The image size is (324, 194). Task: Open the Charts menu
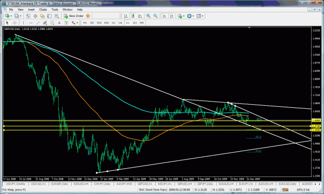[x=43, y=10]
